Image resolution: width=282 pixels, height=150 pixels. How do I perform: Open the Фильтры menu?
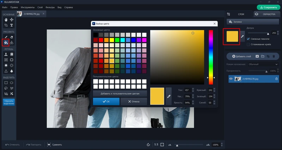pyautogui.click(x=50, y=7)
